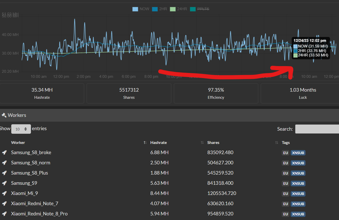Click the NOW legend color box
Image resolution: width=339 pixels, height=220 pixels.
pos(135,9)
